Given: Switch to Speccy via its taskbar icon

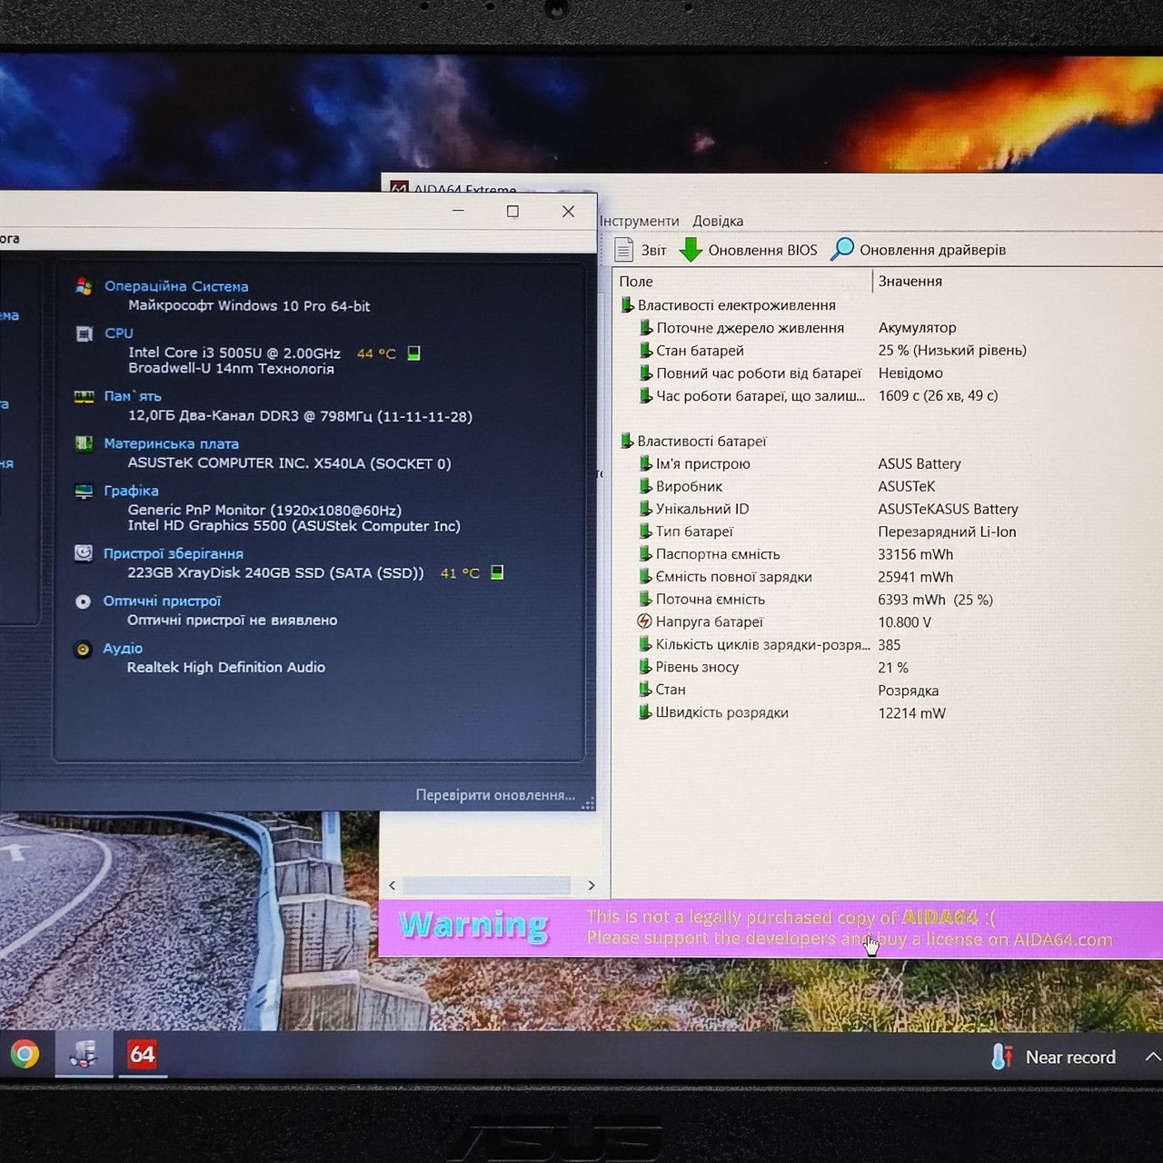Looking at the screenshot, I should point(84,1054).
